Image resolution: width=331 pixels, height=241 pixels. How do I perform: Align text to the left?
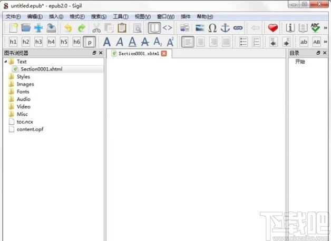[188, 42]
